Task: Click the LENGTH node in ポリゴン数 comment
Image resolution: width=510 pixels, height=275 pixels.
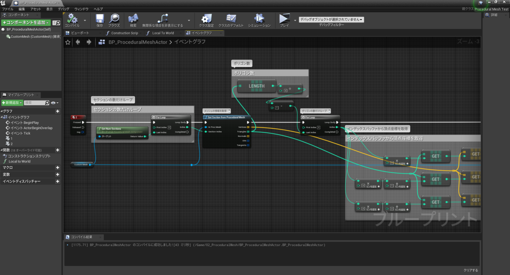Action: (x=257, y=86)
